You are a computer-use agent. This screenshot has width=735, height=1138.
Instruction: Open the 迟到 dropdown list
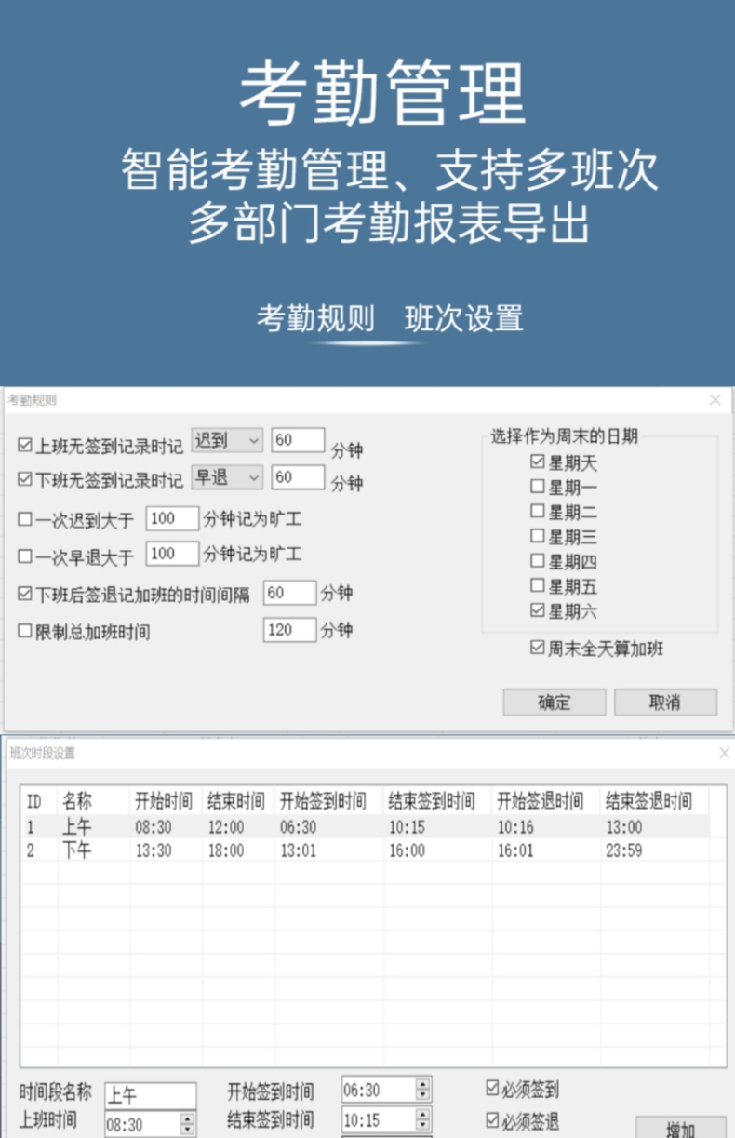coord(227,440)
